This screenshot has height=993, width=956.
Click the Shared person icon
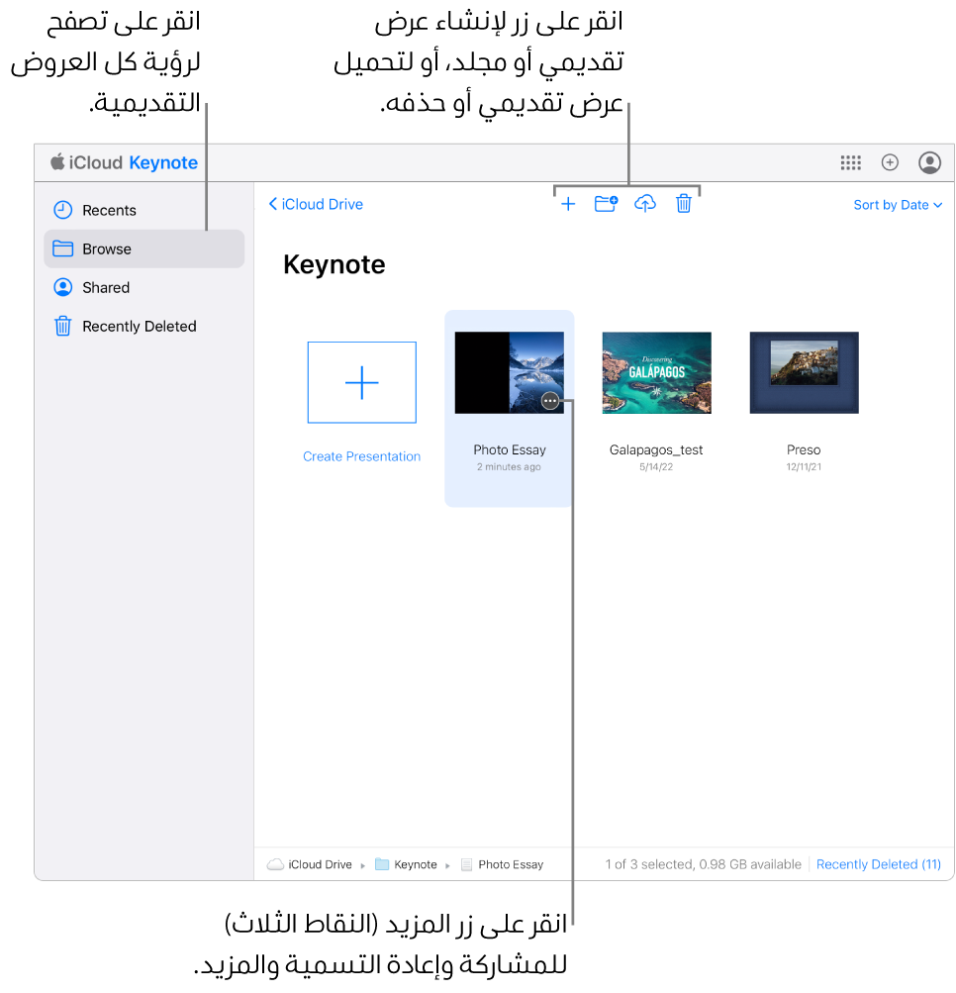[62, 287]
